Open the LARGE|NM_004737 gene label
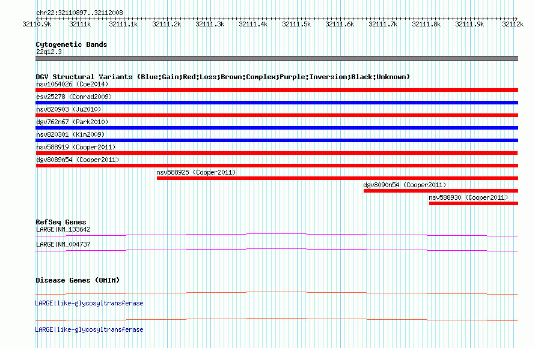 (x=63, y=244)
